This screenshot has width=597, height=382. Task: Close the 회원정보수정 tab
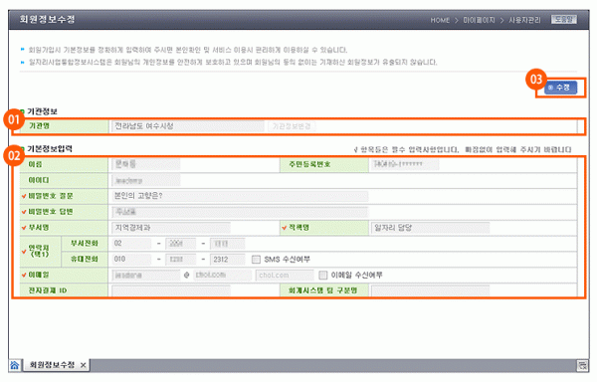(x=83, y=365)
